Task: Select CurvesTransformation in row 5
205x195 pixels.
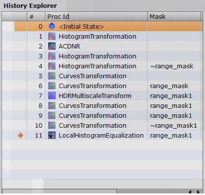Action: [92, 76]
